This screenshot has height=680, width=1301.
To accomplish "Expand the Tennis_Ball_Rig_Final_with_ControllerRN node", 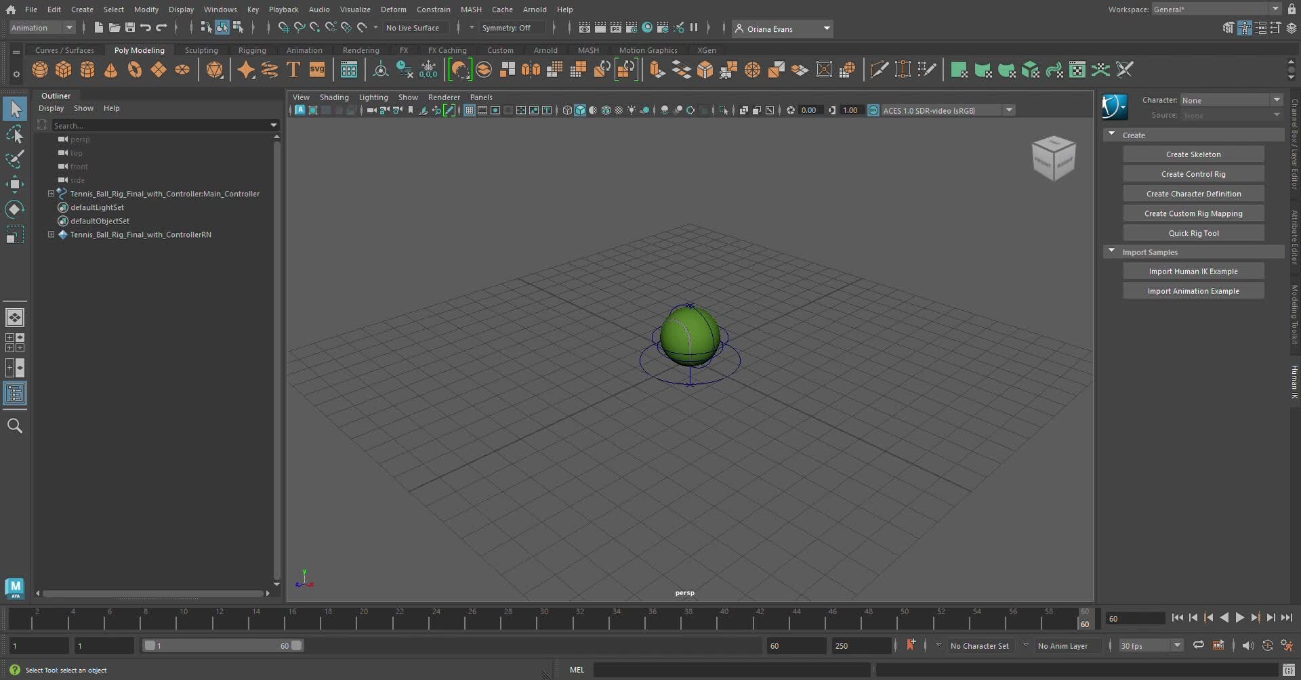I will click(51, 234).
